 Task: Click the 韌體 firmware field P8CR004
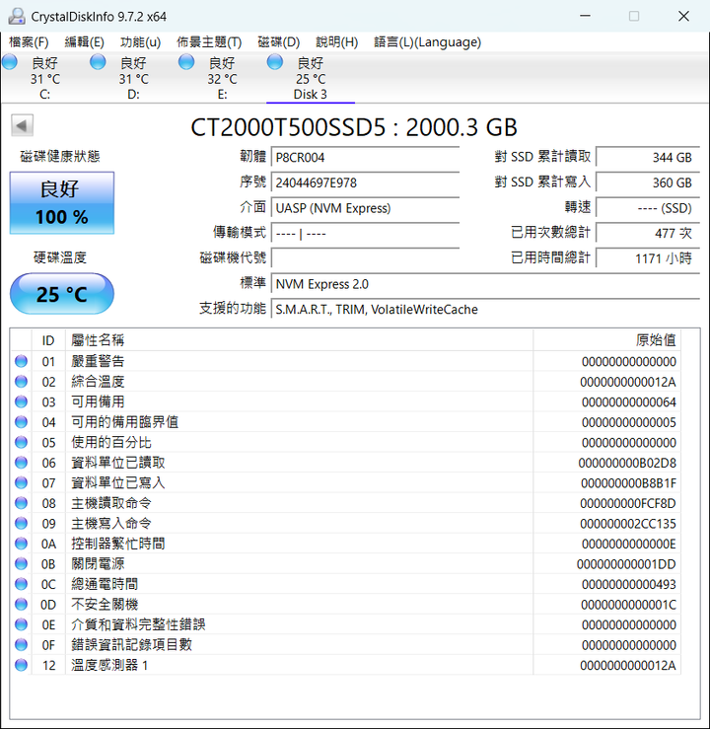[x=365, y=157]
